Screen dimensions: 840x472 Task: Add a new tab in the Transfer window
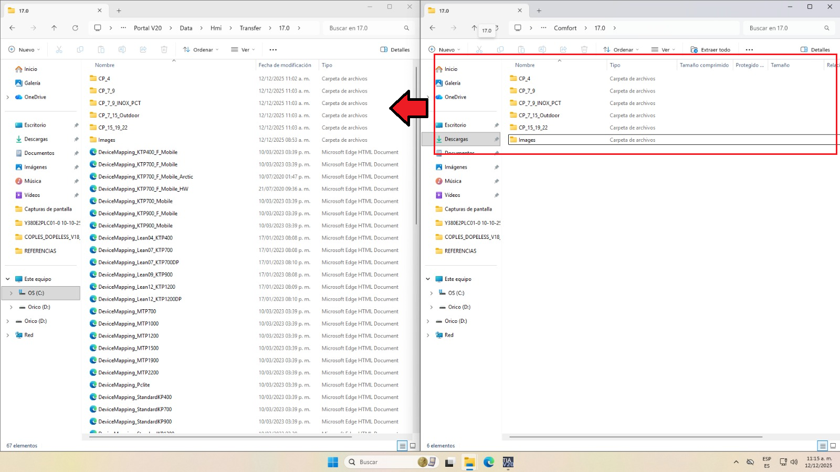119,11
